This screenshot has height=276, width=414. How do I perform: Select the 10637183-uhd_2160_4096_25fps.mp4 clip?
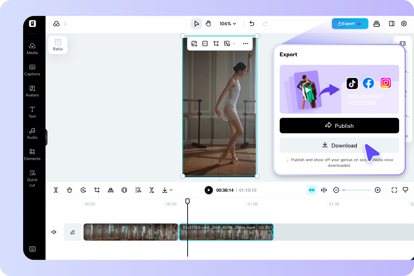226,232
